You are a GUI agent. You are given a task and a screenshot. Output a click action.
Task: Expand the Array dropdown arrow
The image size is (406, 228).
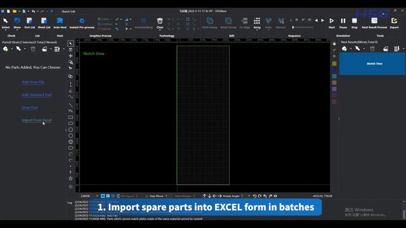point(257,30)
